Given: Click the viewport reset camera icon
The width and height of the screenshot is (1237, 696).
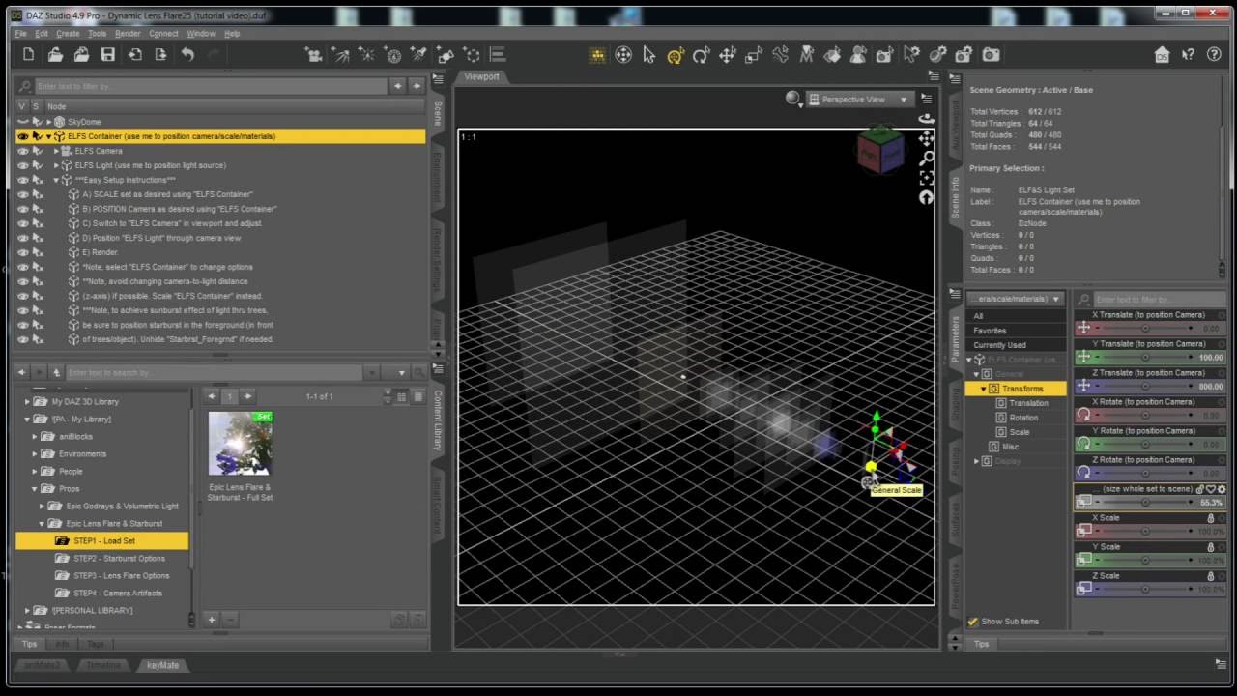Looking at the screenshot, I should 926,197.
